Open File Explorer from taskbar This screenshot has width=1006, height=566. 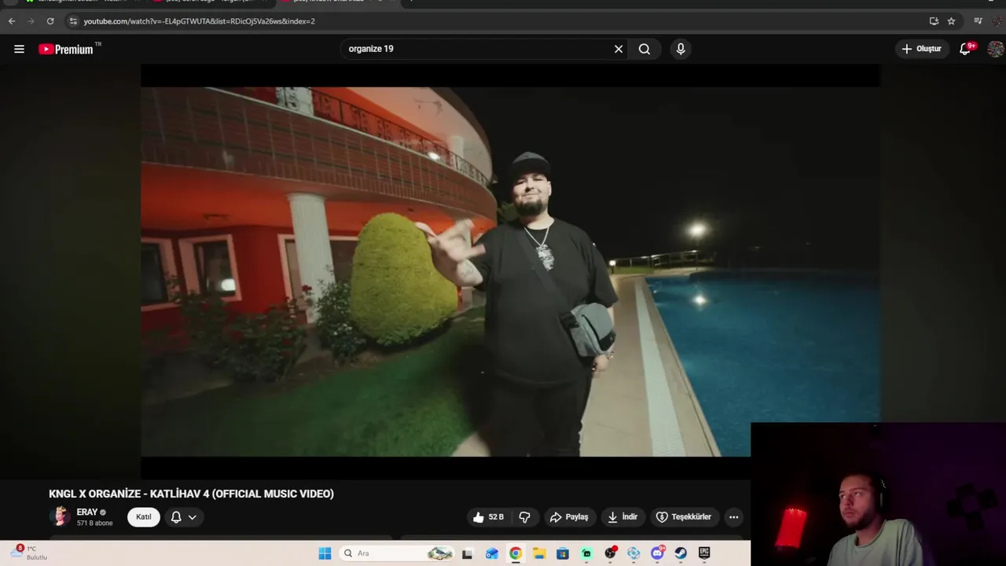[x=539, y=553]
